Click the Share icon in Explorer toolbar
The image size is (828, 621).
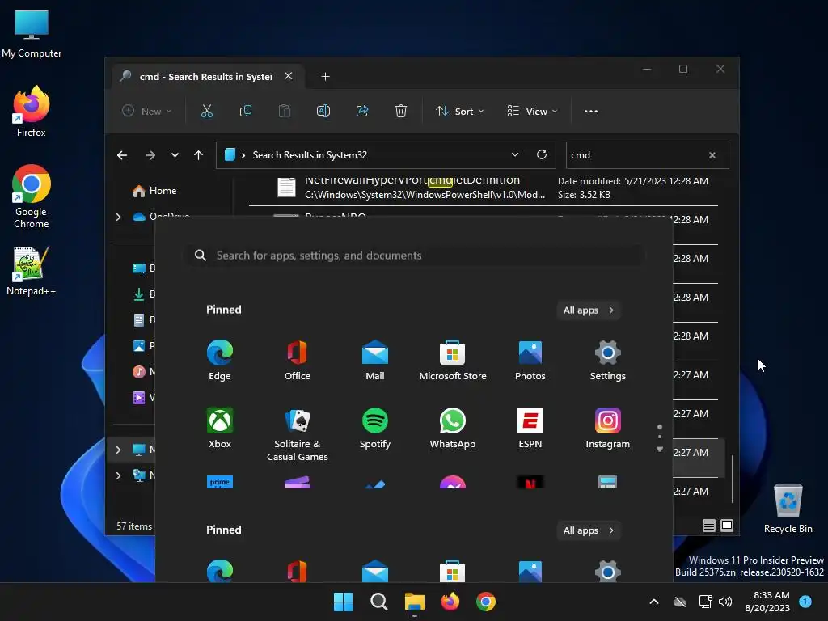tap(362, 112)
